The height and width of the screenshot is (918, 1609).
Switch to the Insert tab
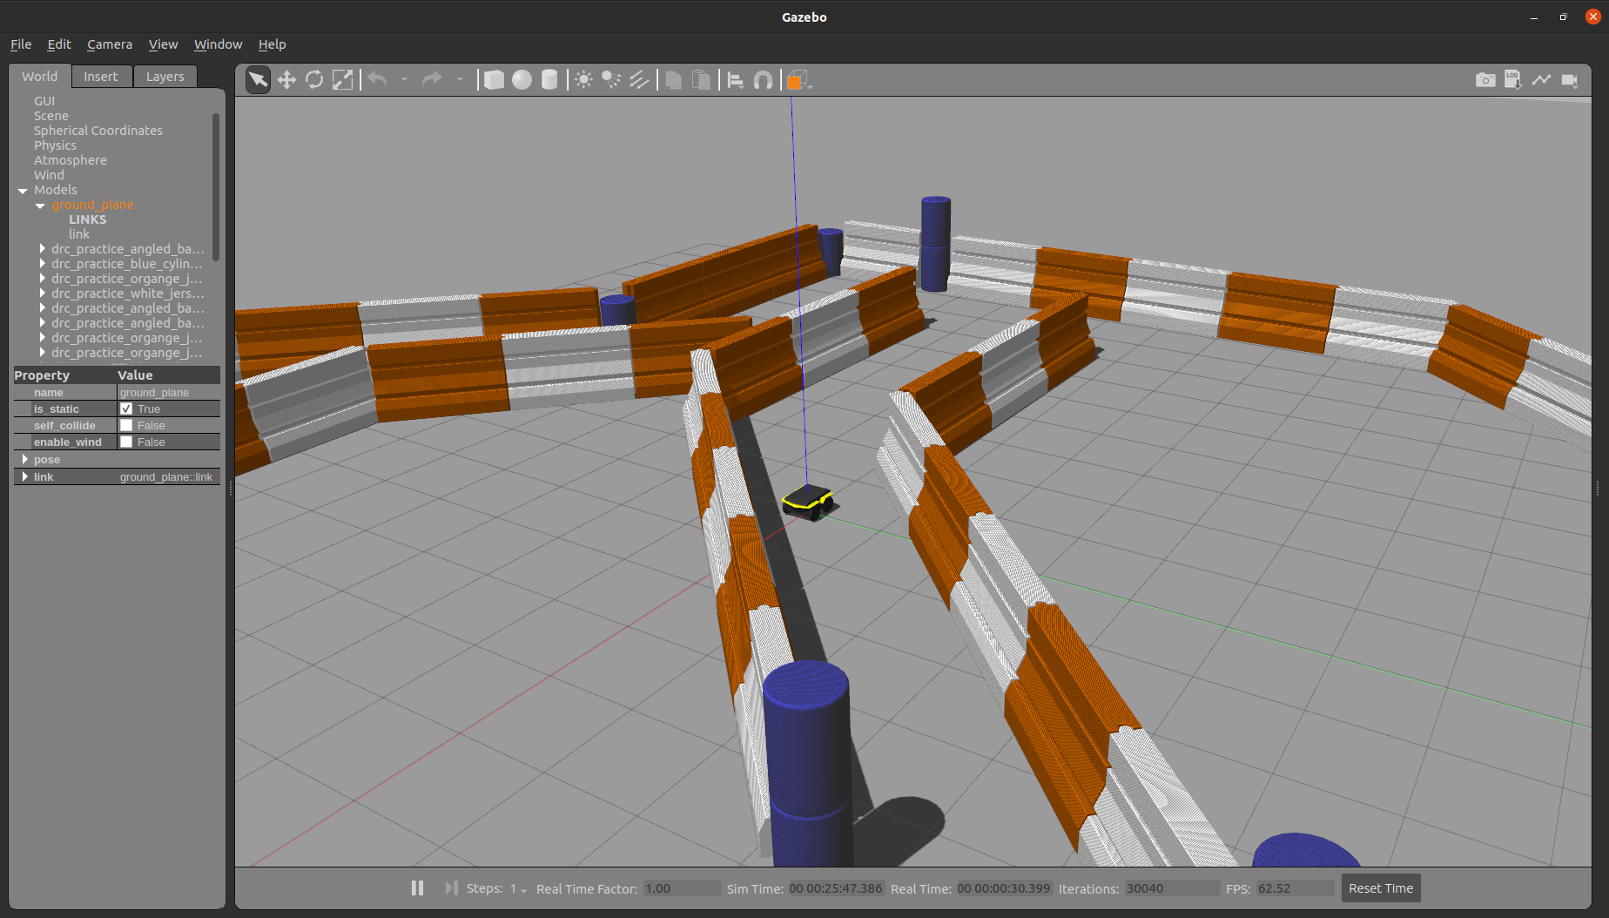(x=100, y=77)
